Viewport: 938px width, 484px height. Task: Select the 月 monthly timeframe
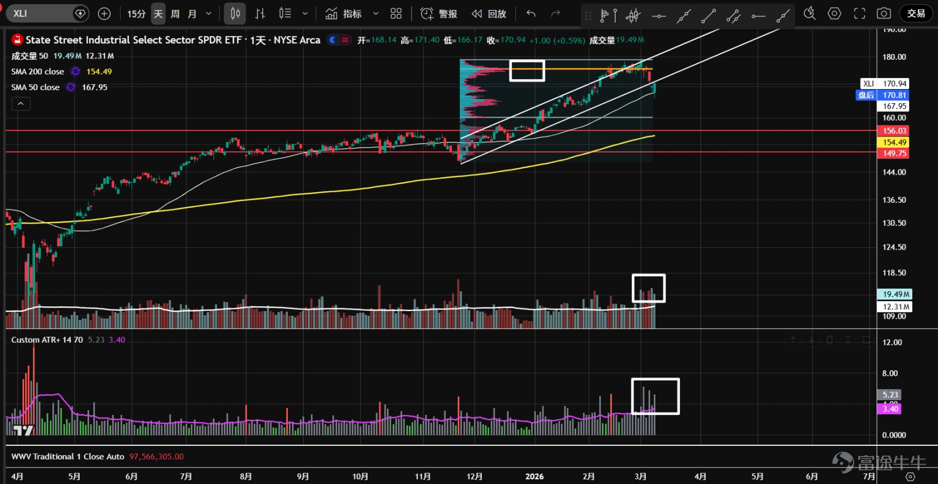coord(192,13)
